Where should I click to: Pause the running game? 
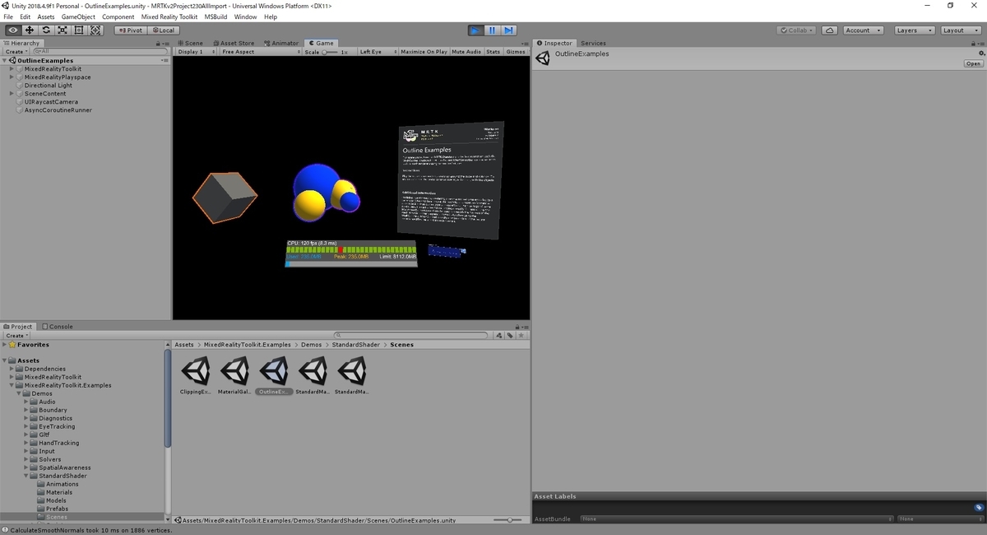click(492, 30)
